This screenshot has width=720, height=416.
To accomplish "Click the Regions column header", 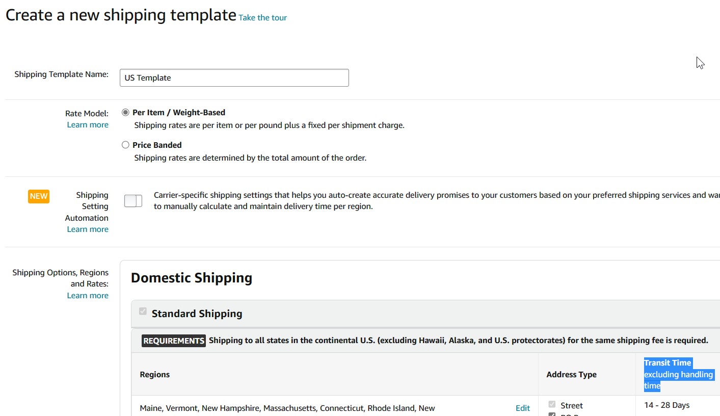I will (x=155, y=375).
